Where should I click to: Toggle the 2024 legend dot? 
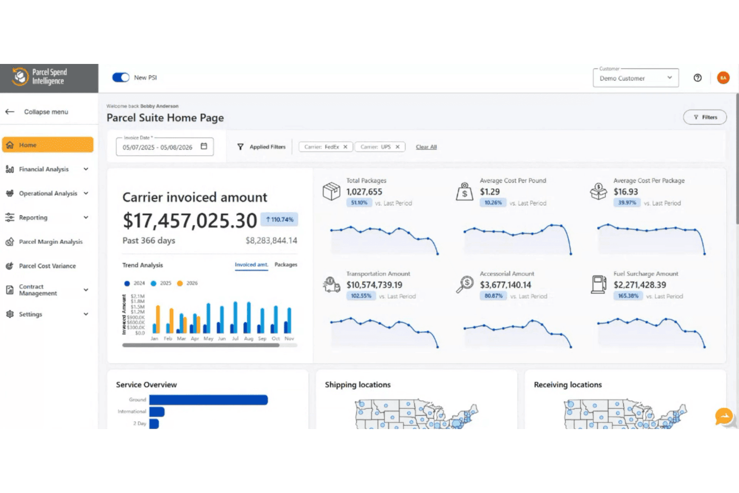[x=127, y=283]
